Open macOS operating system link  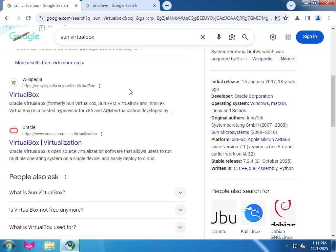278,103
